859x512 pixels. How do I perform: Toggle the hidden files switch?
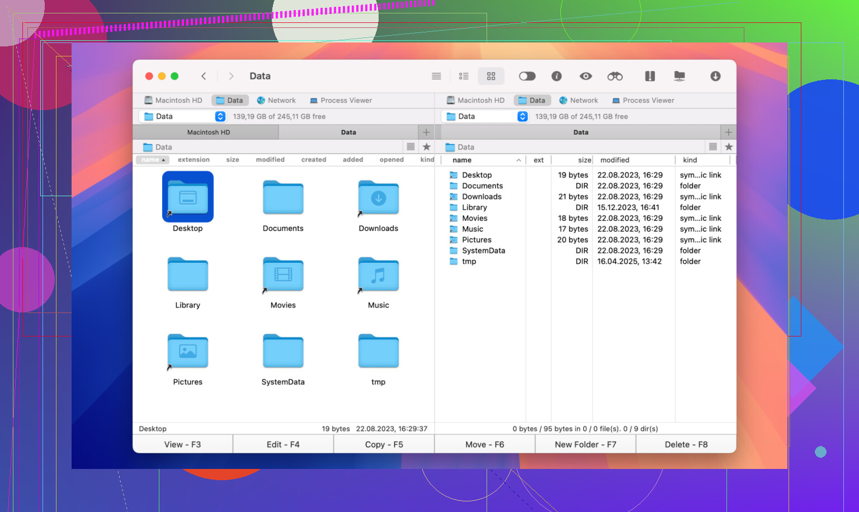[x=527, y=76]
